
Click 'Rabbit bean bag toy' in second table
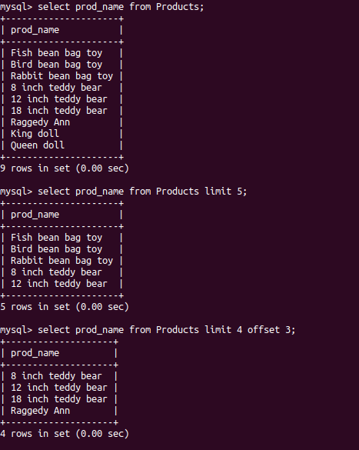62,261
